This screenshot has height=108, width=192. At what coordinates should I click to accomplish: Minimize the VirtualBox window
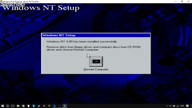176,1
